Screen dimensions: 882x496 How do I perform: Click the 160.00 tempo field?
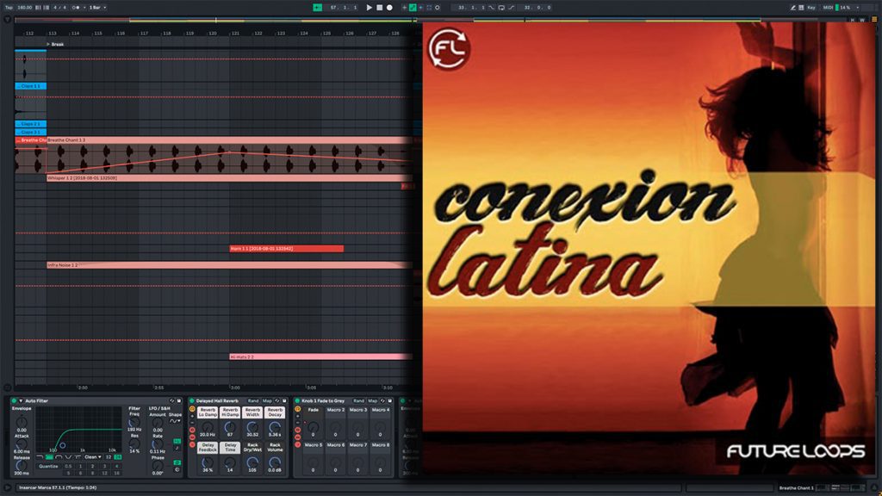click(x=25, y=8)
